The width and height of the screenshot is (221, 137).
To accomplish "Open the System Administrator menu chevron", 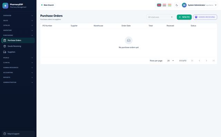I will tap(215, 5).
